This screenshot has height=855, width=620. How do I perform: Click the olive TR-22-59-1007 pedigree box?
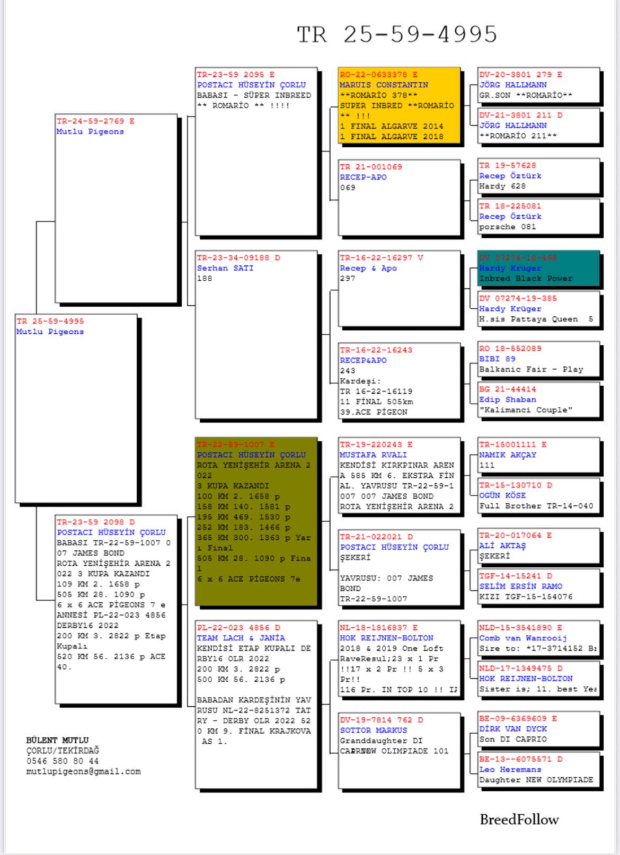pyautogui.click(x=256, y=521)
